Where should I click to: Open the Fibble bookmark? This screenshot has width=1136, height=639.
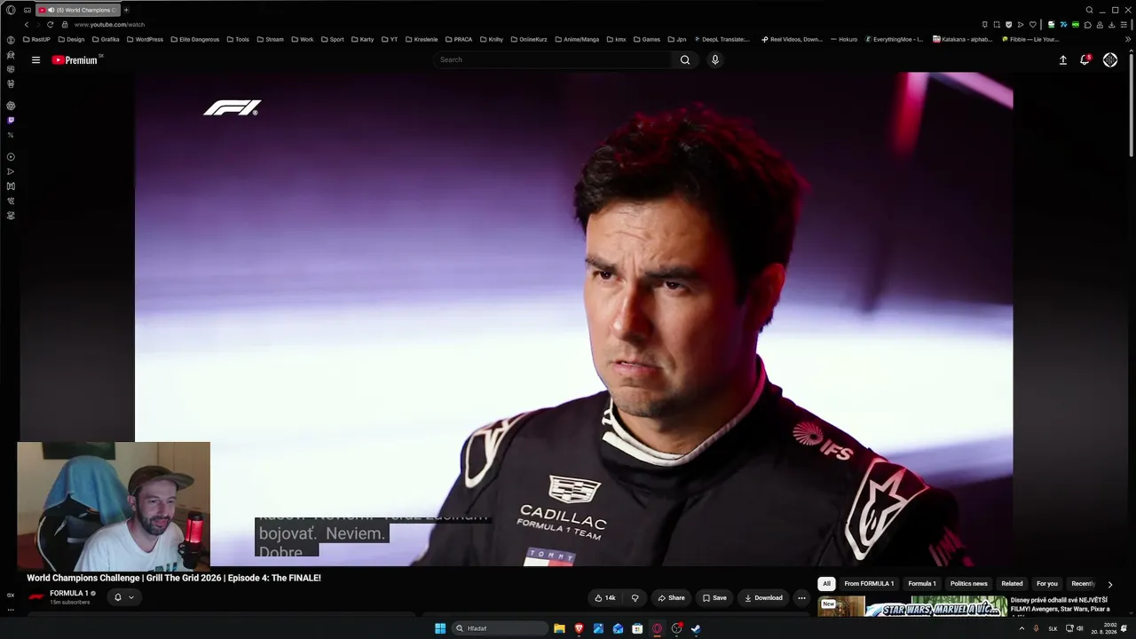[1030, 39]
